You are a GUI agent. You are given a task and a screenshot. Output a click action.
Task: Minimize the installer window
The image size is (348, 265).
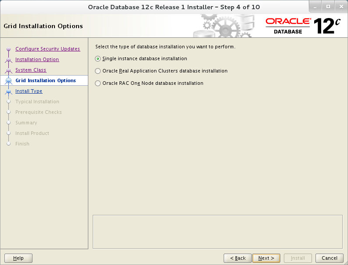pos(315,7)
